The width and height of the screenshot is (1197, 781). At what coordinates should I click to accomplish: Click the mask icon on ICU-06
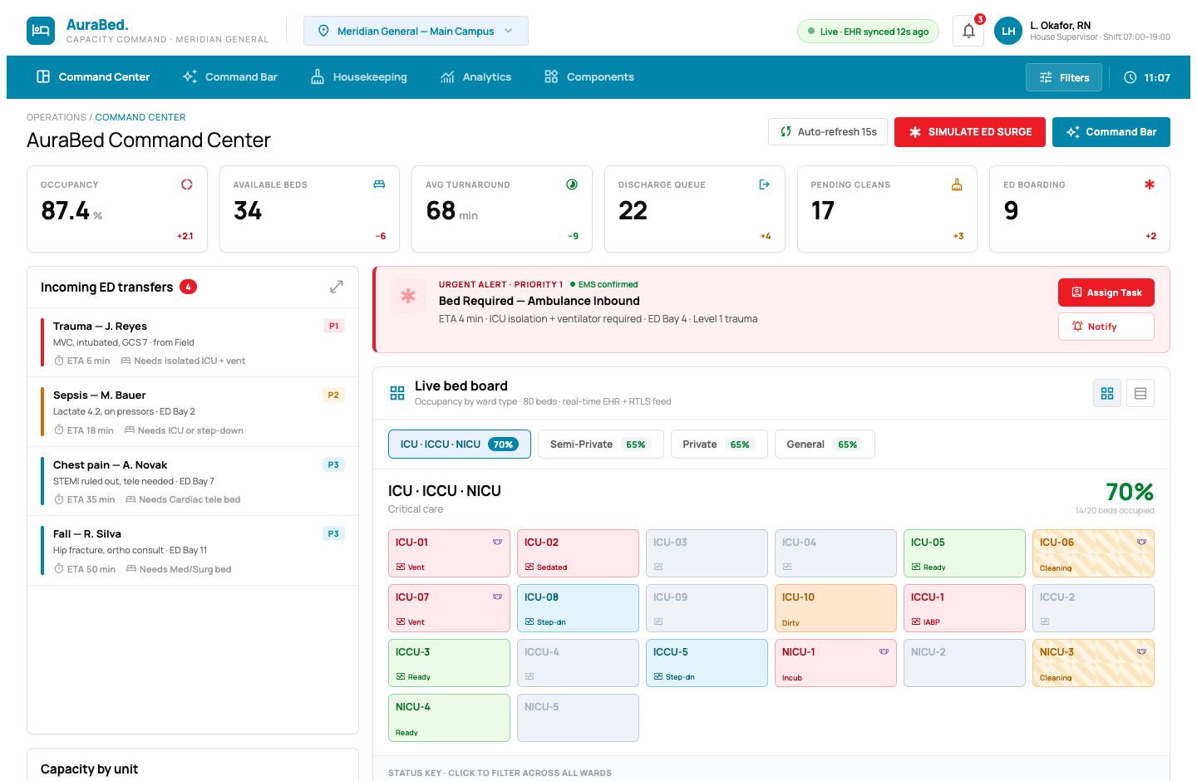[1142, 542]
